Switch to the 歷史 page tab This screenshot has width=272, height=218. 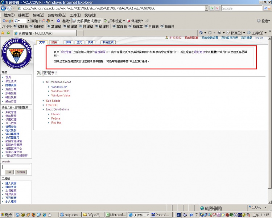(79, 43)
